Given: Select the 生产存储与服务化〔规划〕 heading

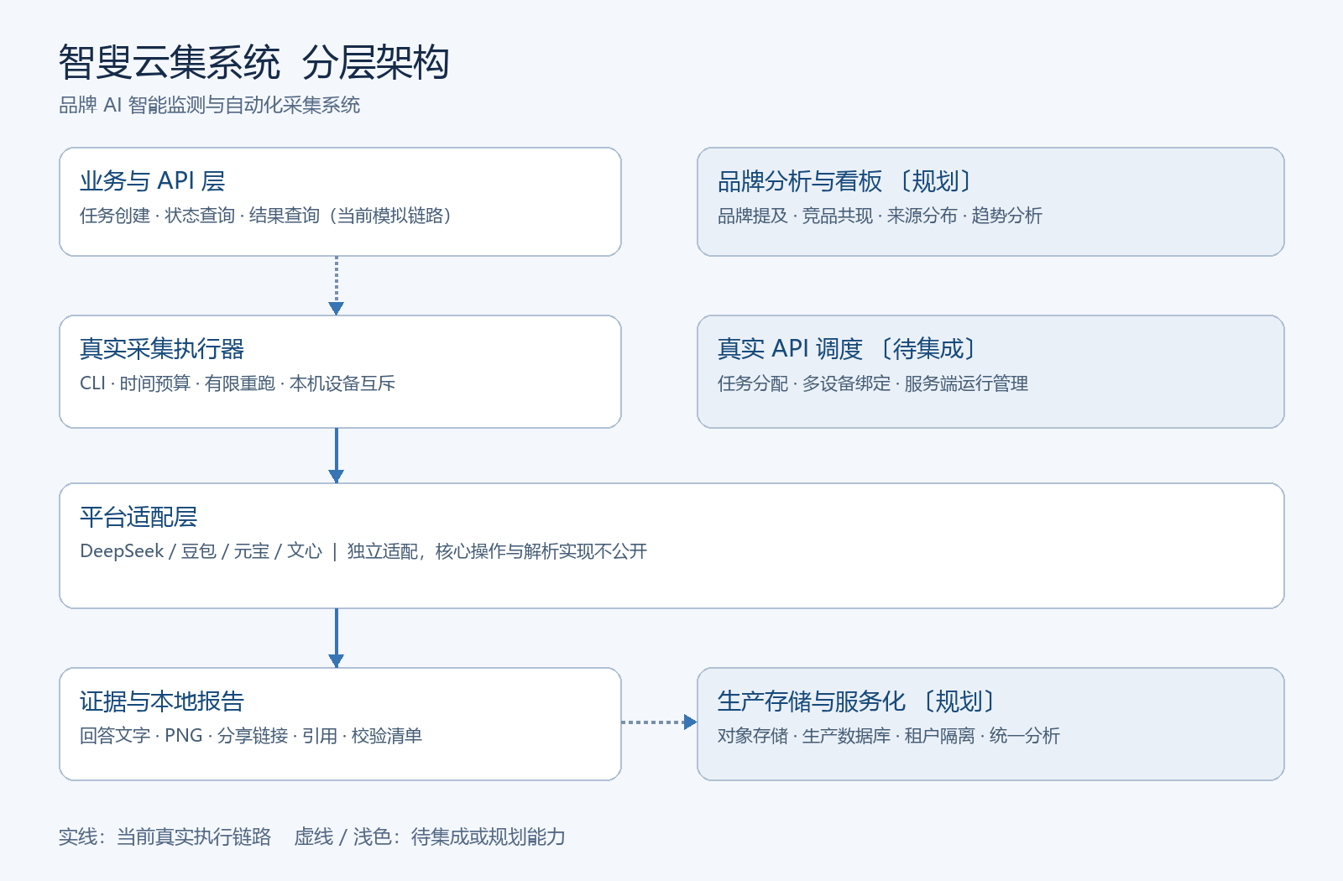Looking at the screenshot, I should tap(857, 701).
